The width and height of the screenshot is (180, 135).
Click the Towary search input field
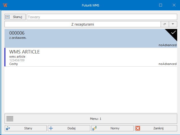point(101,17)
